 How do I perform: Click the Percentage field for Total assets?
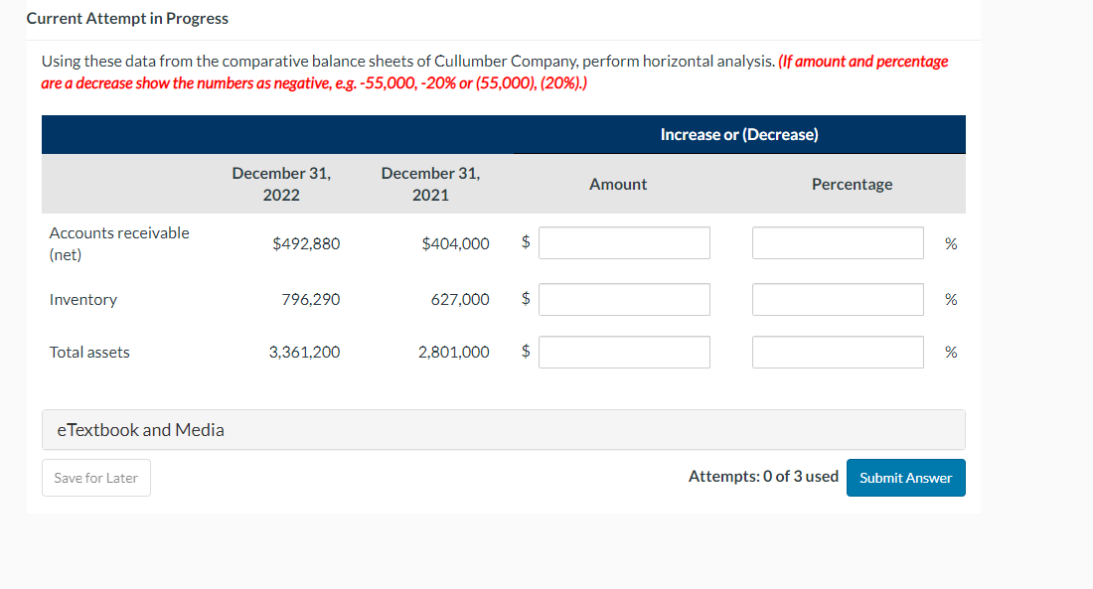(838, 352)
